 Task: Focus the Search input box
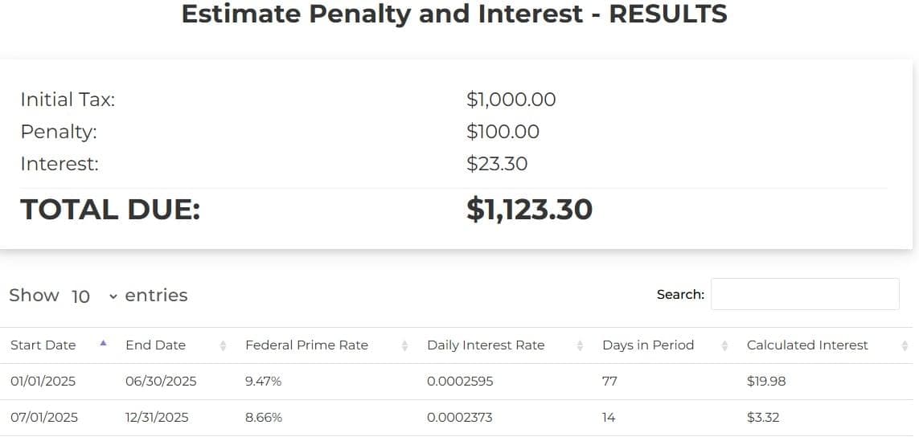coord(805,294)
